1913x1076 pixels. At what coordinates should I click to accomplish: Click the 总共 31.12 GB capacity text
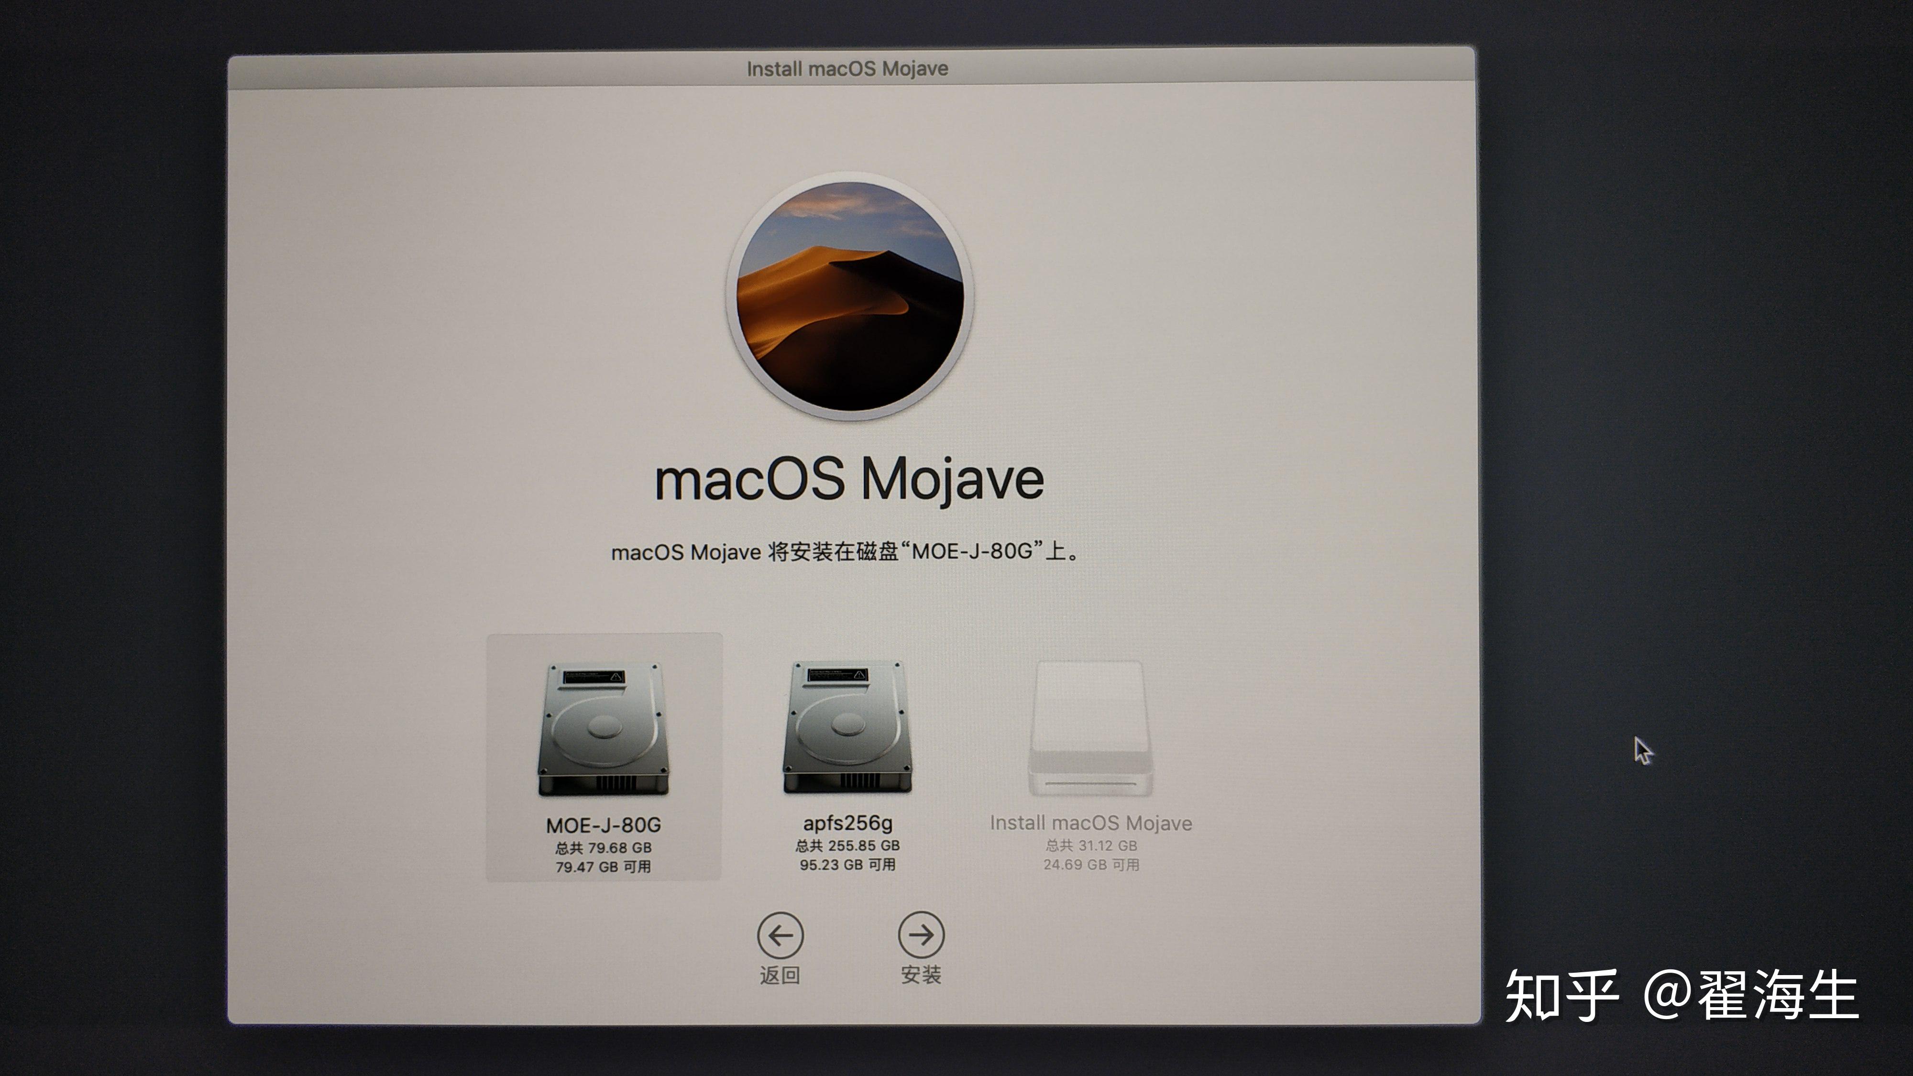(x=1091, y=845)
